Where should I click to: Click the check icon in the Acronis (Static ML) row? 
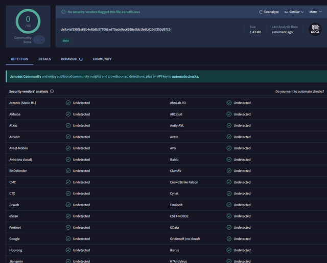click(x=68, y=103)
